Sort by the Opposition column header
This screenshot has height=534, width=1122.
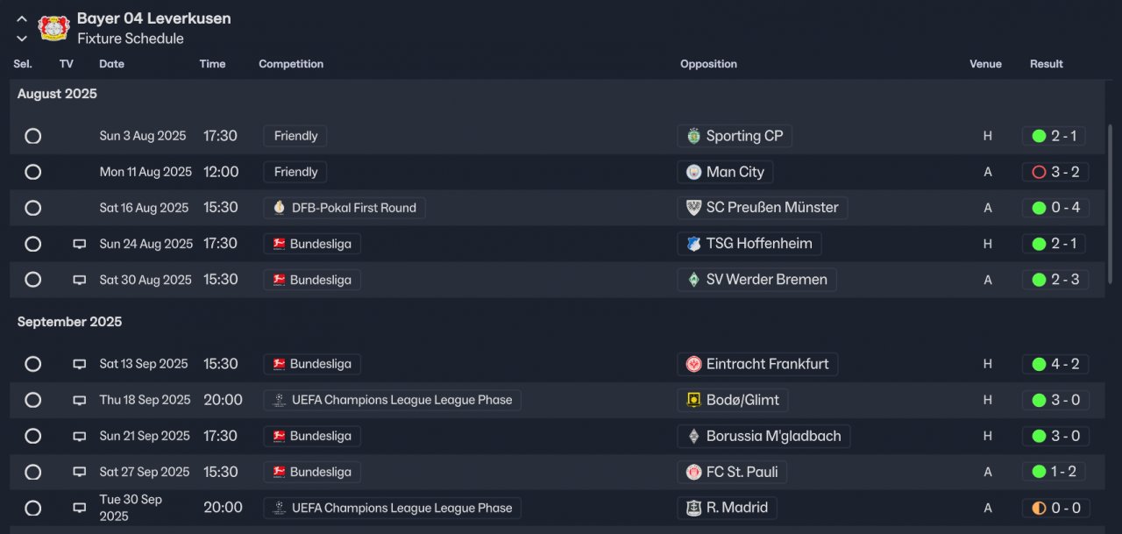point(708,64)
